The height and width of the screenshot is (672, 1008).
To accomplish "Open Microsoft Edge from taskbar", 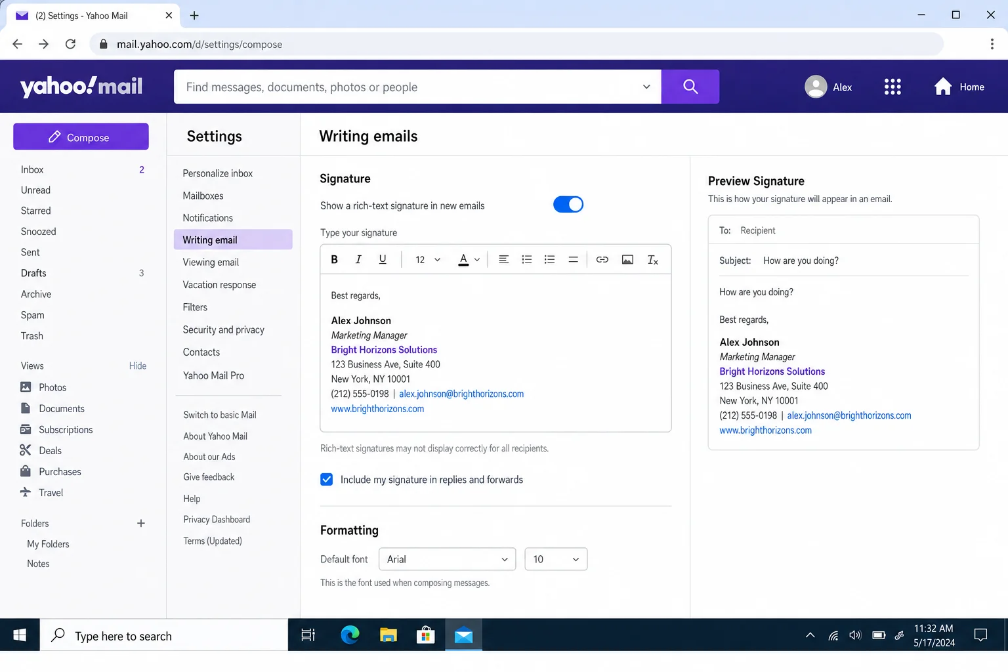I will (350, 635).
